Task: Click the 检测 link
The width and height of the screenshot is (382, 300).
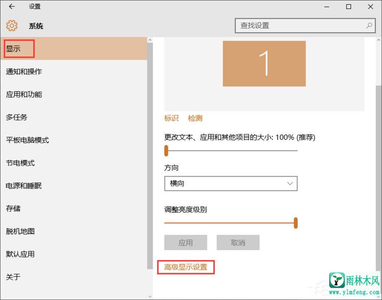Action: [x=195, y=118]
